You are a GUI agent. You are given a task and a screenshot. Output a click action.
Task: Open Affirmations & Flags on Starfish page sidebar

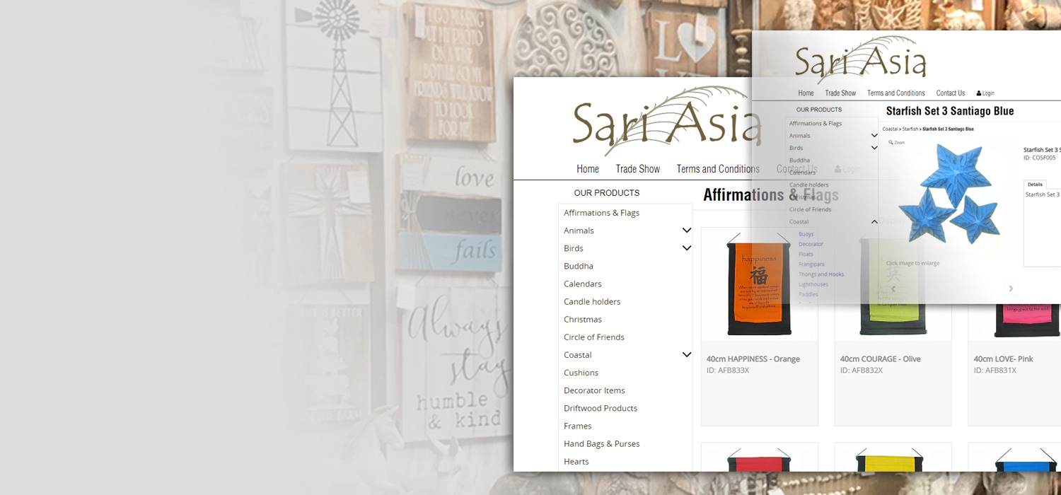pos(816,124)
